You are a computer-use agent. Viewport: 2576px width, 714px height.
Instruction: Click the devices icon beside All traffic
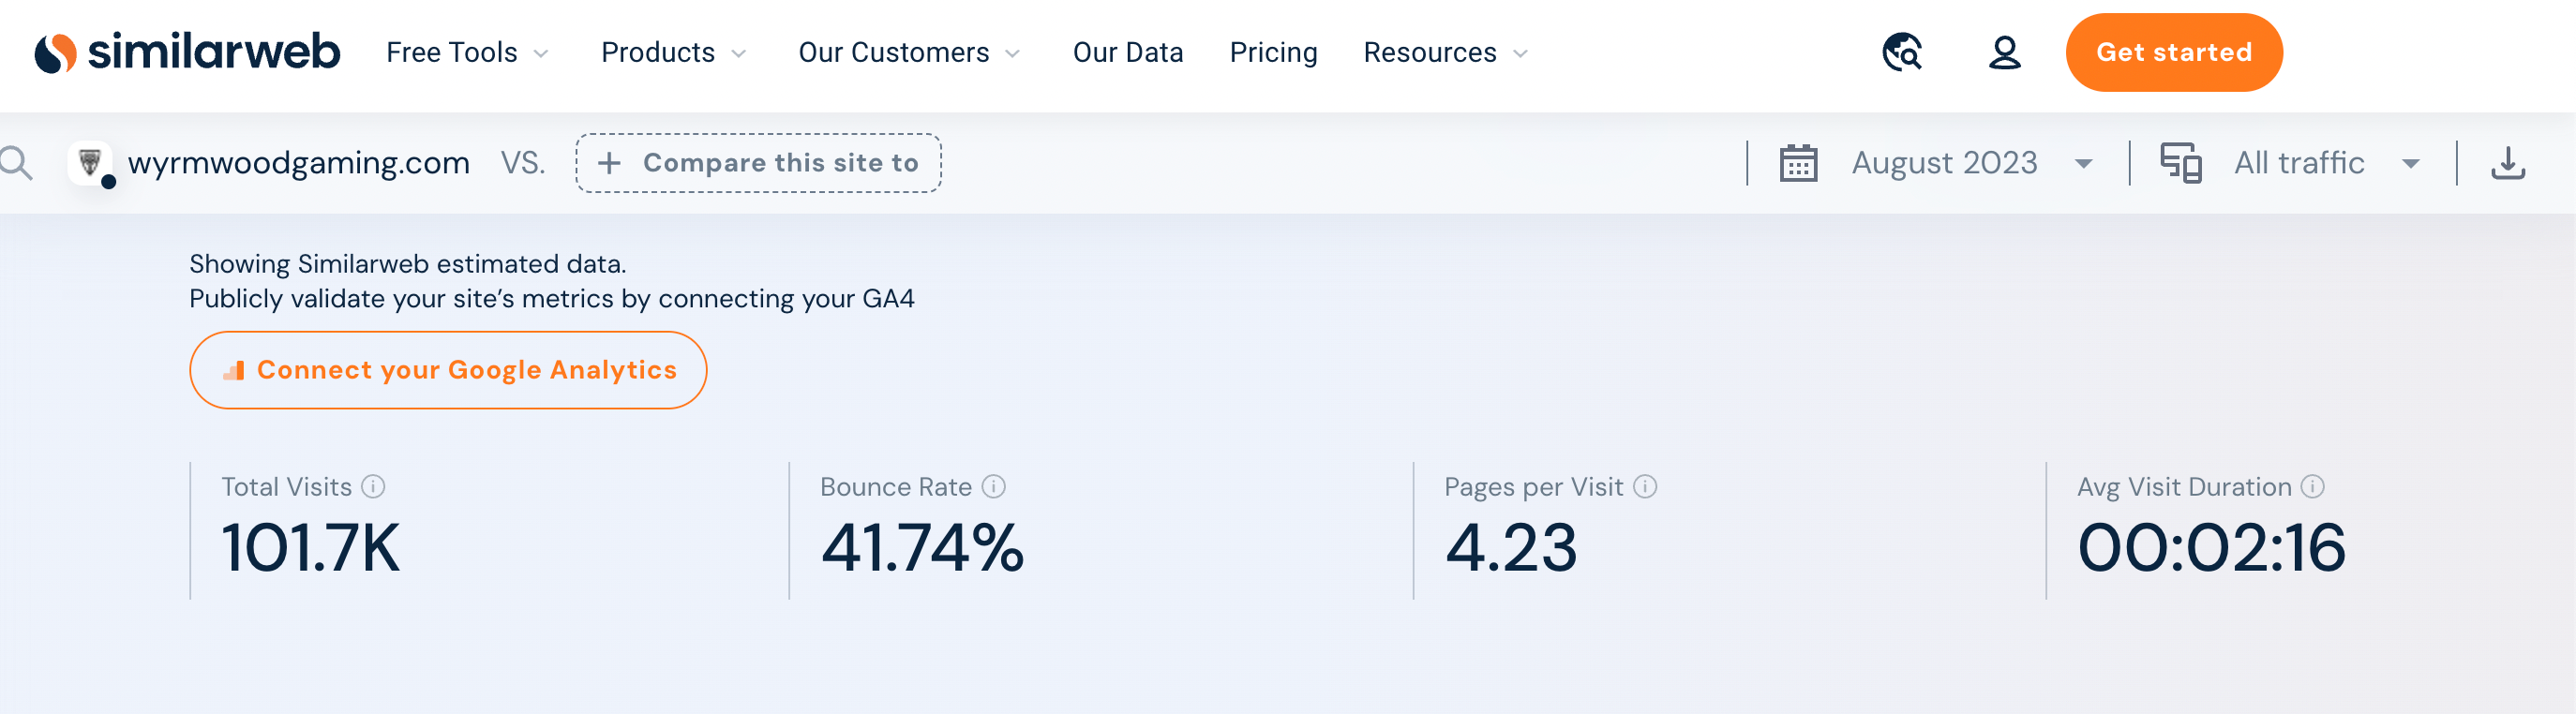pos(2180,163)
